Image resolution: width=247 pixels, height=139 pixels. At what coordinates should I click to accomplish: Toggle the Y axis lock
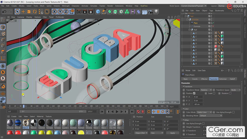tap(60, 12)
